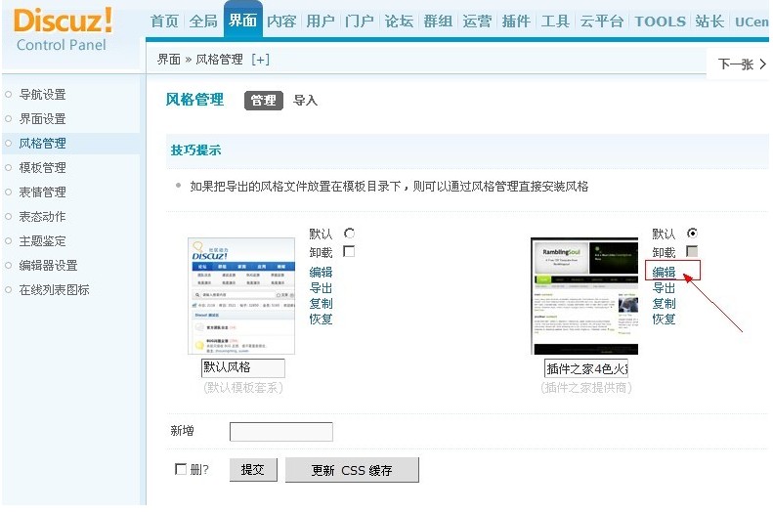Viewport: 773px width, 512px height.
Task: Open 编辑器设置 in the sidebar
Action: tap(48, 265)
